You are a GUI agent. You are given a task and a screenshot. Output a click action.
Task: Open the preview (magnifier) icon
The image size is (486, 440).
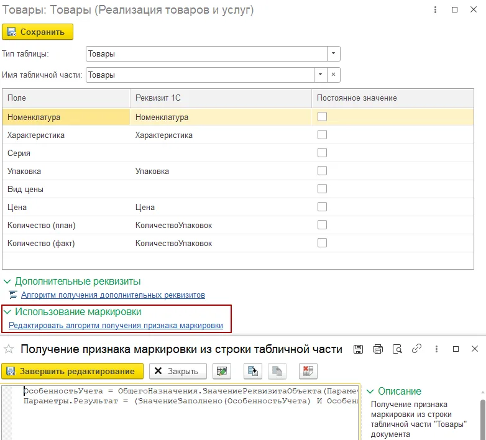click(397, 349)
